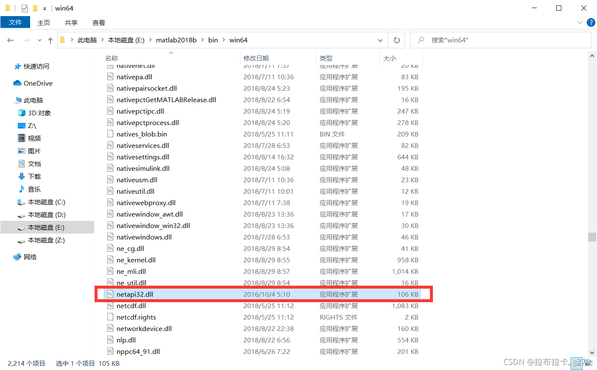
Task: Navigate to bin folder in address bar
Action: click(x=213, y=40)
